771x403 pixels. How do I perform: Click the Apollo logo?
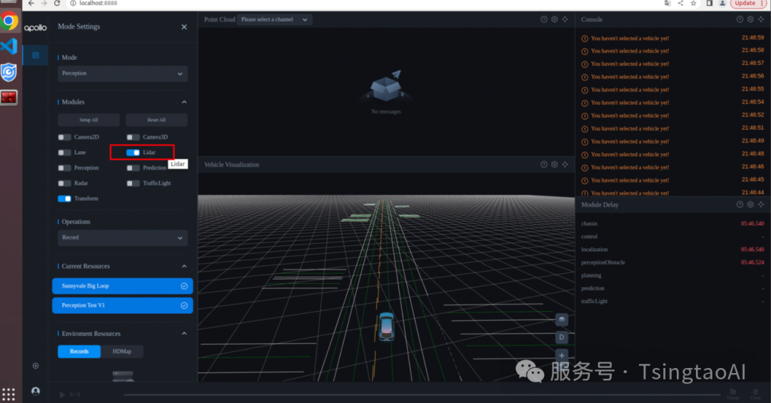[36, 28]
